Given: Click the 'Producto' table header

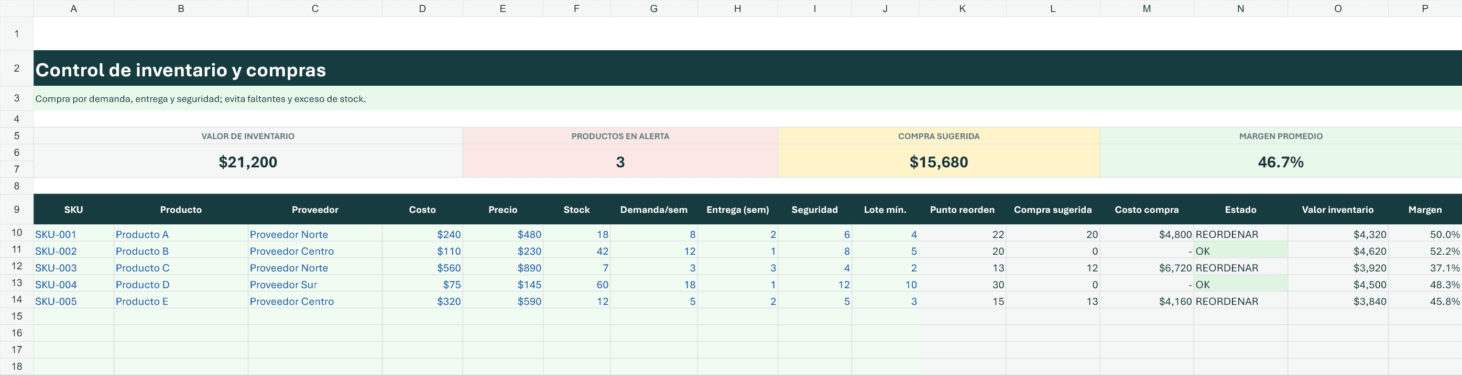Looking at the screenshot, I should (181, 210).
